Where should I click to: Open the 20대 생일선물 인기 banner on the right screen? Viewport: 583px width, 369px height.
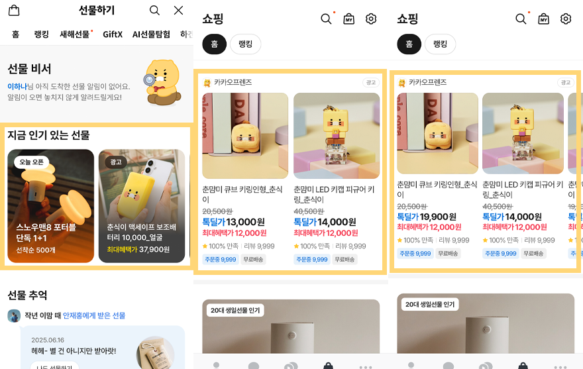486,323
